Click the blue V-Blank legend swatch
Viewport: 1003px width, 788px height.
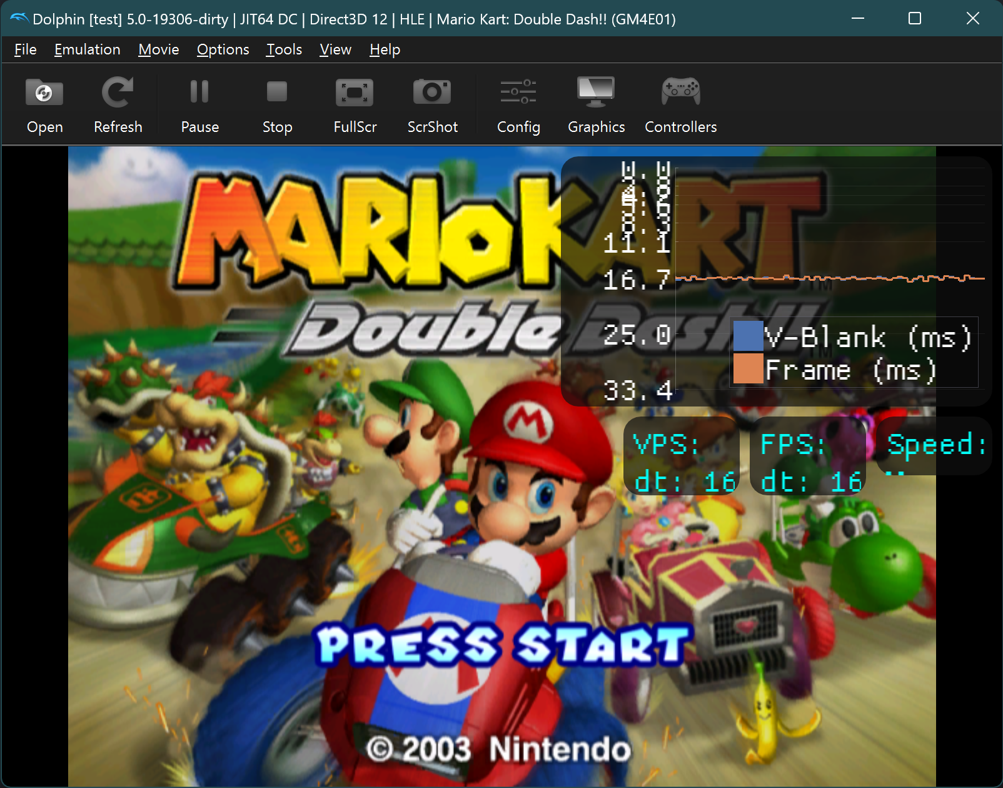click(x=748, y=336)
